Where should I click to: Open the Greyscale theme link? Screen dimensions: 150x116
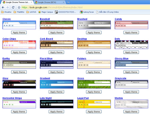coord(121,78)
